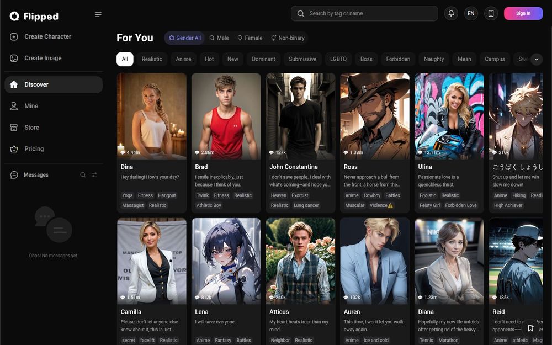This screenshot has height=345, width=552.
Task: Select the Realistic tag on Dina's card
Action: (x=157, y=205)
